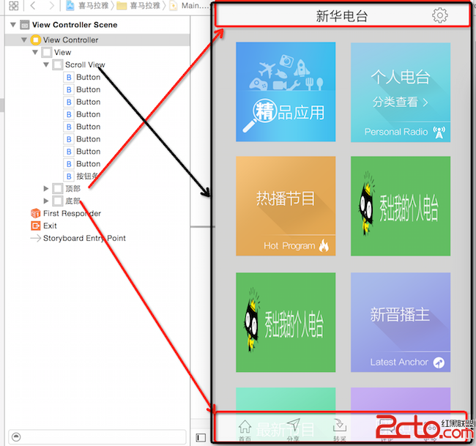Click the orange Exit icon
This screenshot has height=446, width=476.
point(36,226)
